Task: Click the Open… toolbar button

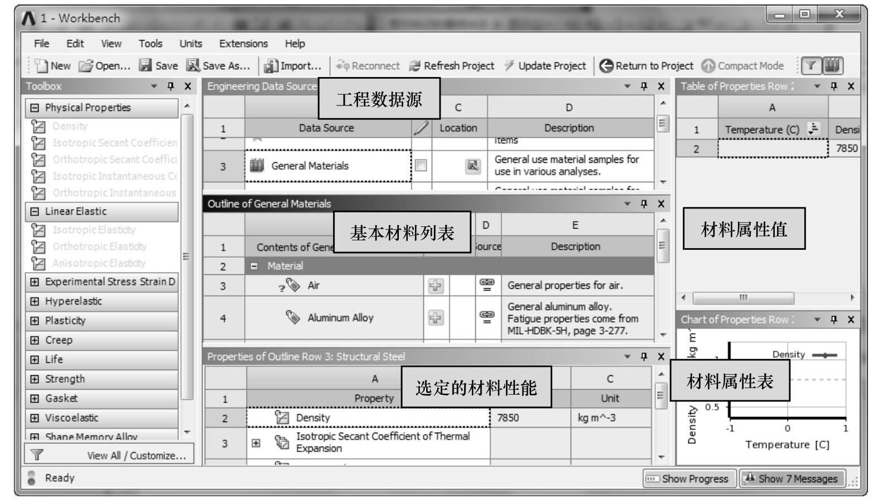Action: (x=104, y=66)
